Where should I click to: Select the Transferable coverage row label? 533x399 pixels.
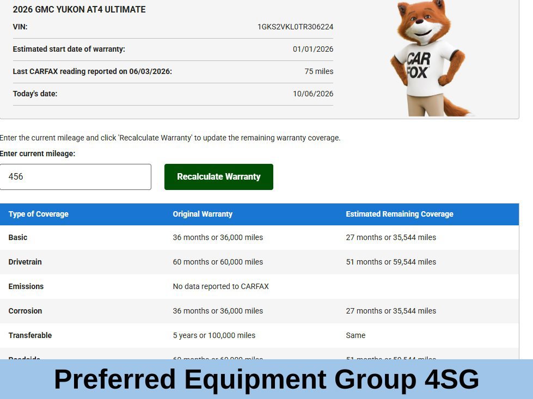coord(30,335)
